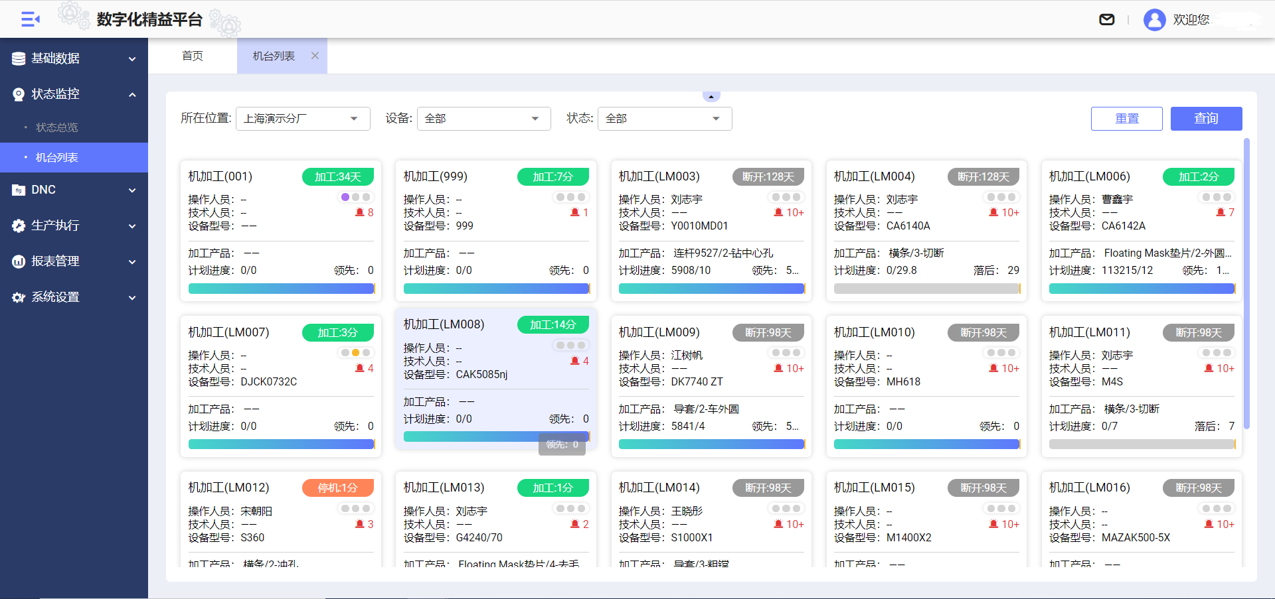Click alarm bell on 机加工(LM009) card

tap(778, 368)
